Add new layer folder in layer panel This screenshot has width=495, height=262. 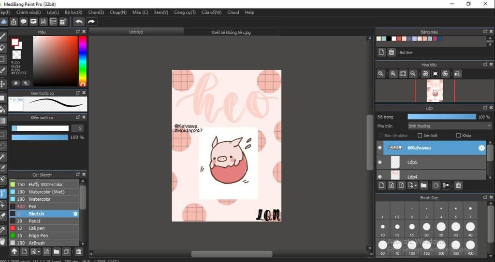[x=423, y=185]
